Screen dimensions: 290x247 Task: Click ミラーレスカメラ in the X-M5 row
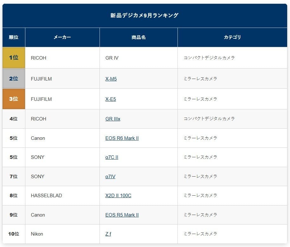[200, 79]
